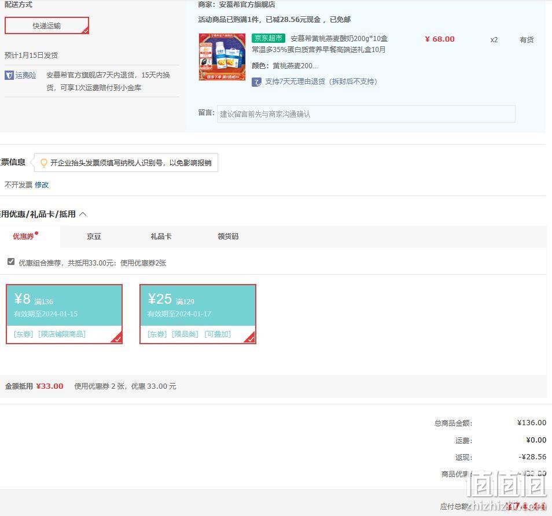Open the 安慕希黄桃燕麦酸奶 product title

319,44
